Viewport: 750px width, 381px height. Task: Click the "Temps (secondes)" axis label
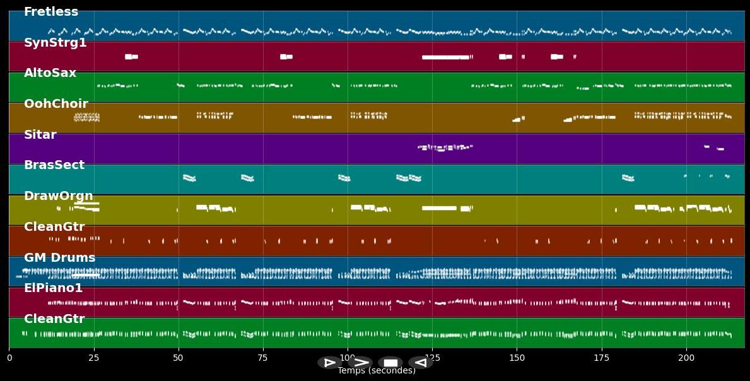pyautogui.click(x=377, y=371)
